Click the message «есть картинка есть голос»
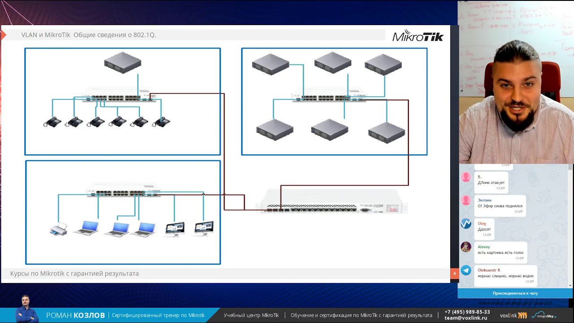The image size is (574, 323). [500, 253]
